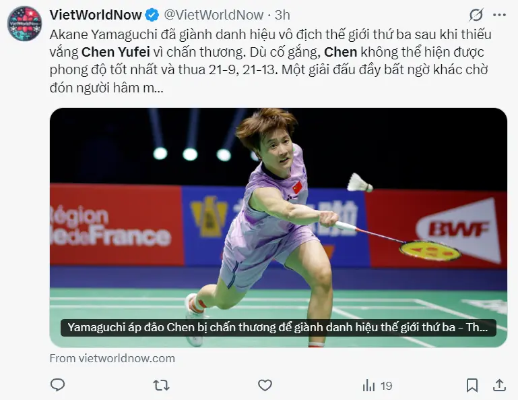Open the VietWorldNow profile avatar
This screenshot has width=518, height=400.
pyautogui.click(x=24, y=24)
